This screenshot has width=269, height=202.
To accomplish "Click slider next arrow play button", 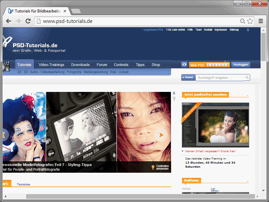I will point(161,135).
